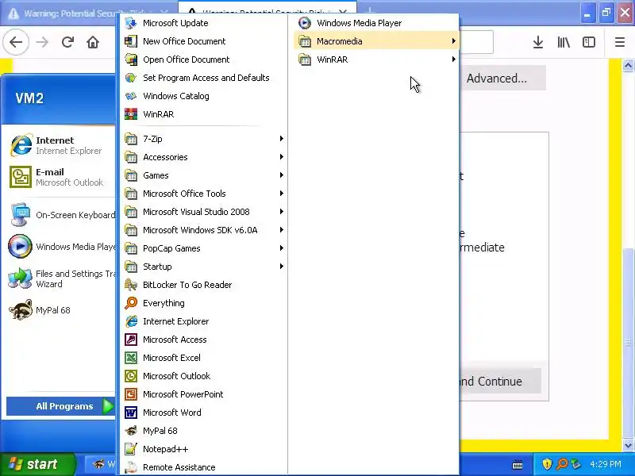Image resolution: width=635 pixels, height=476 pixels.
Task: Open Set Program Access and Defaults
Action: 204,78
